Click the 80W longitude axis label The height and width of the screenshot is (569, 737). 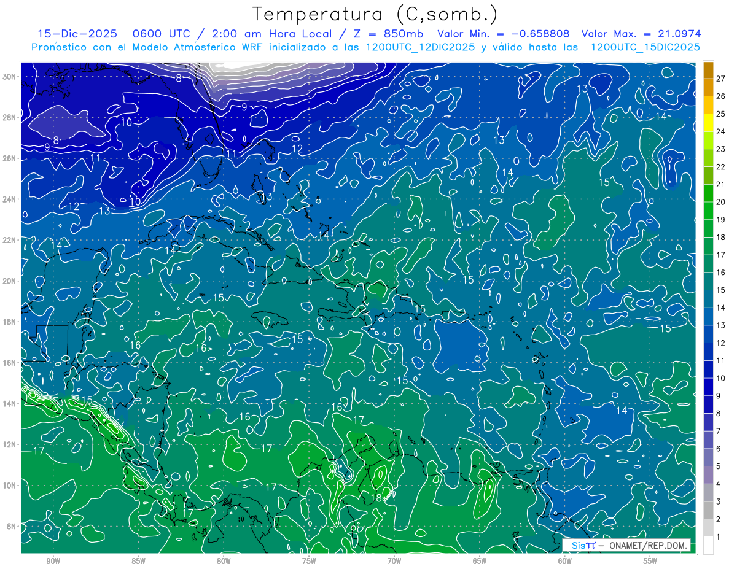tap(224, 561)
